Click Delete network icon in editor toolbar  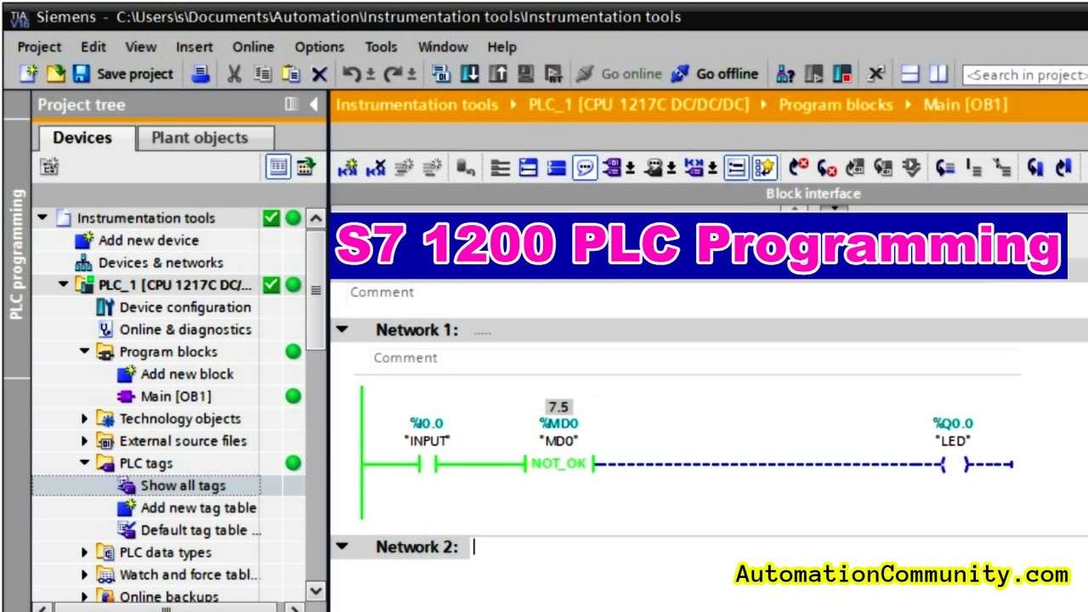pyautogui.click(x=376, y=167)
